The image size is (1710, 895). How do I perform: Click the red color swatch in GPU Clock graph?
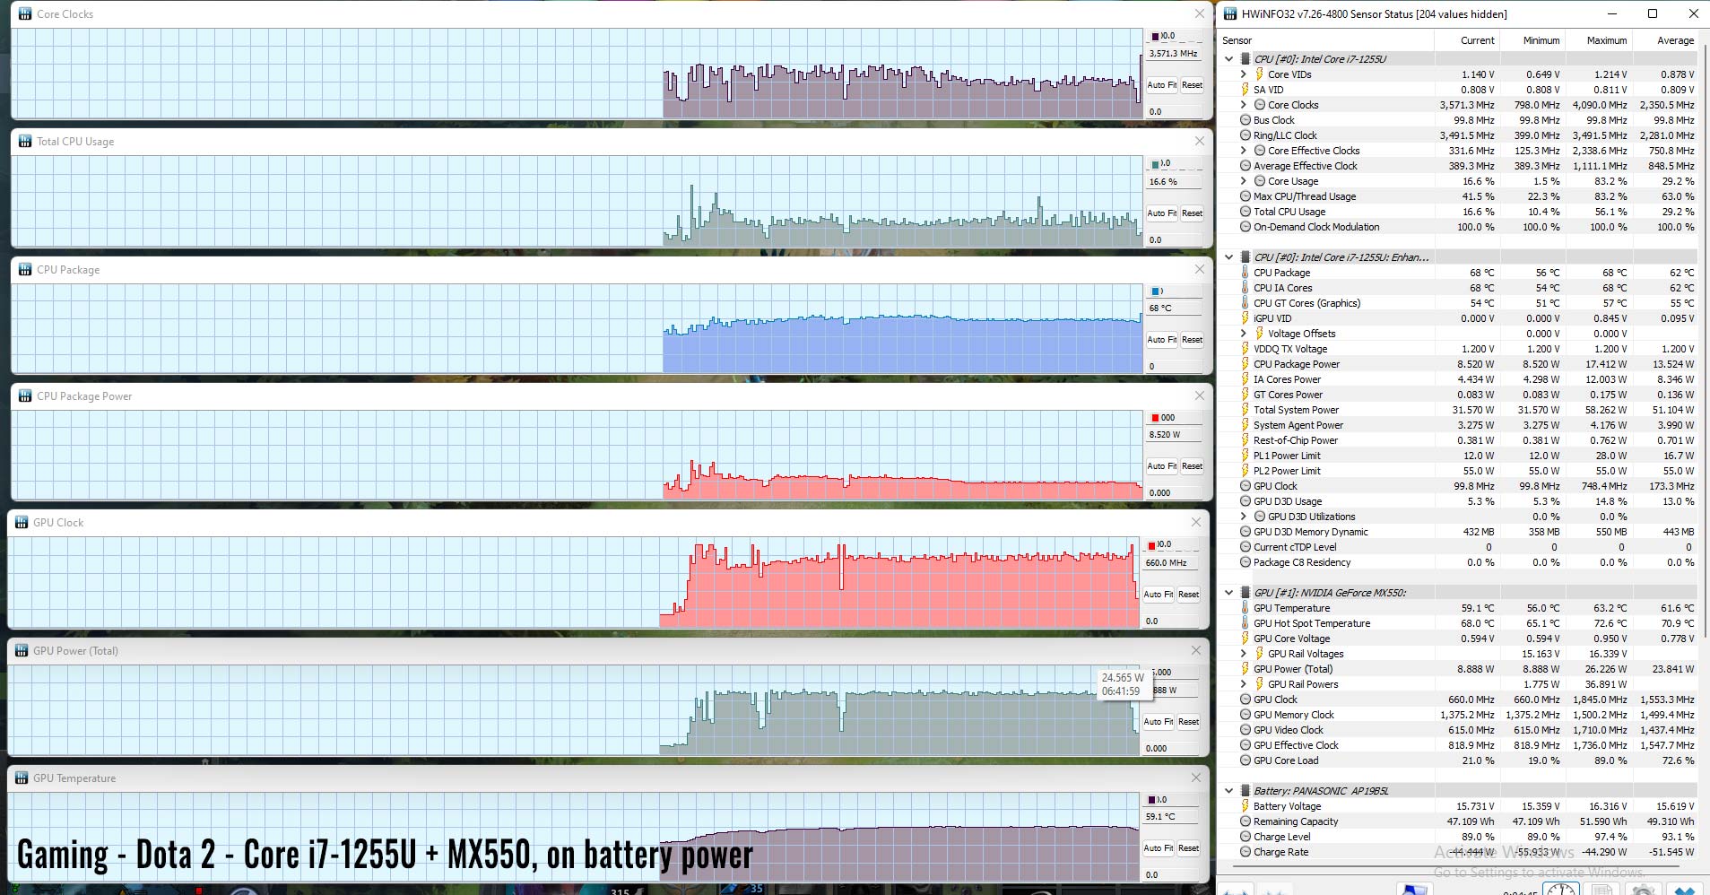point(1151,545)
